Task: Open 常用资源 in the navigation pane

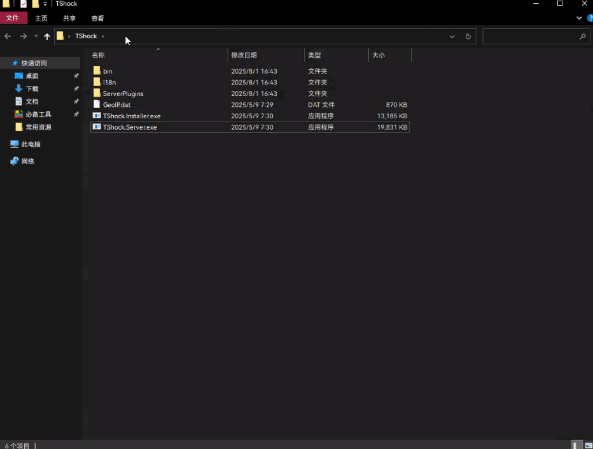Action: (38, 127)
